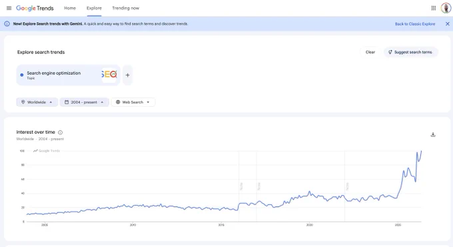Go to the Home tab
The image size is (453, 247).
point(70,8)
